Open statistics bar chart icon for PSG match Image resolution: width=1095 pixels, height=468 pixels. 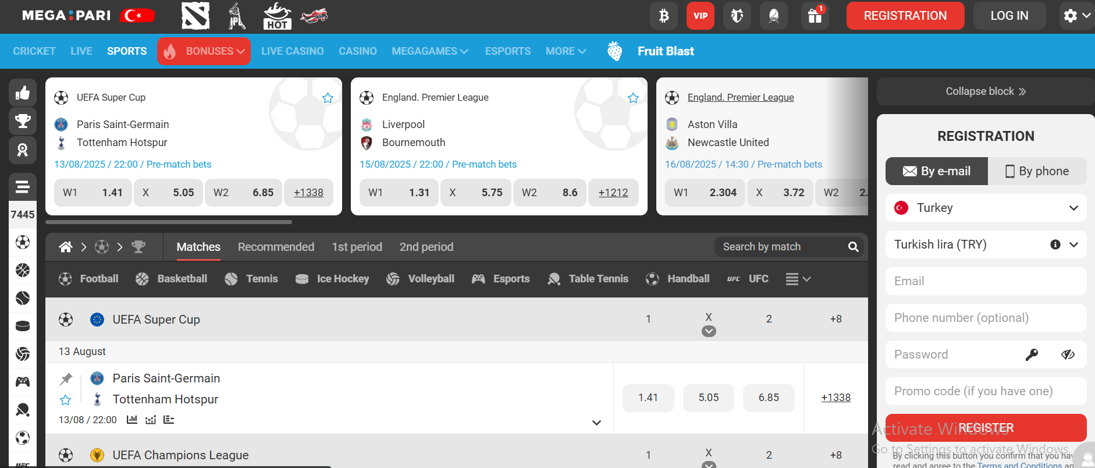coord(132,419)
